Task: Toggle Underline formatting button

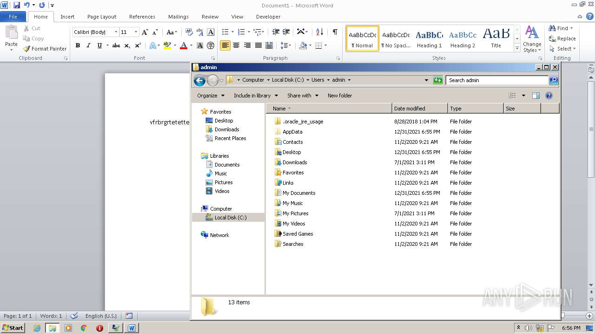Action: click(99, 45)
